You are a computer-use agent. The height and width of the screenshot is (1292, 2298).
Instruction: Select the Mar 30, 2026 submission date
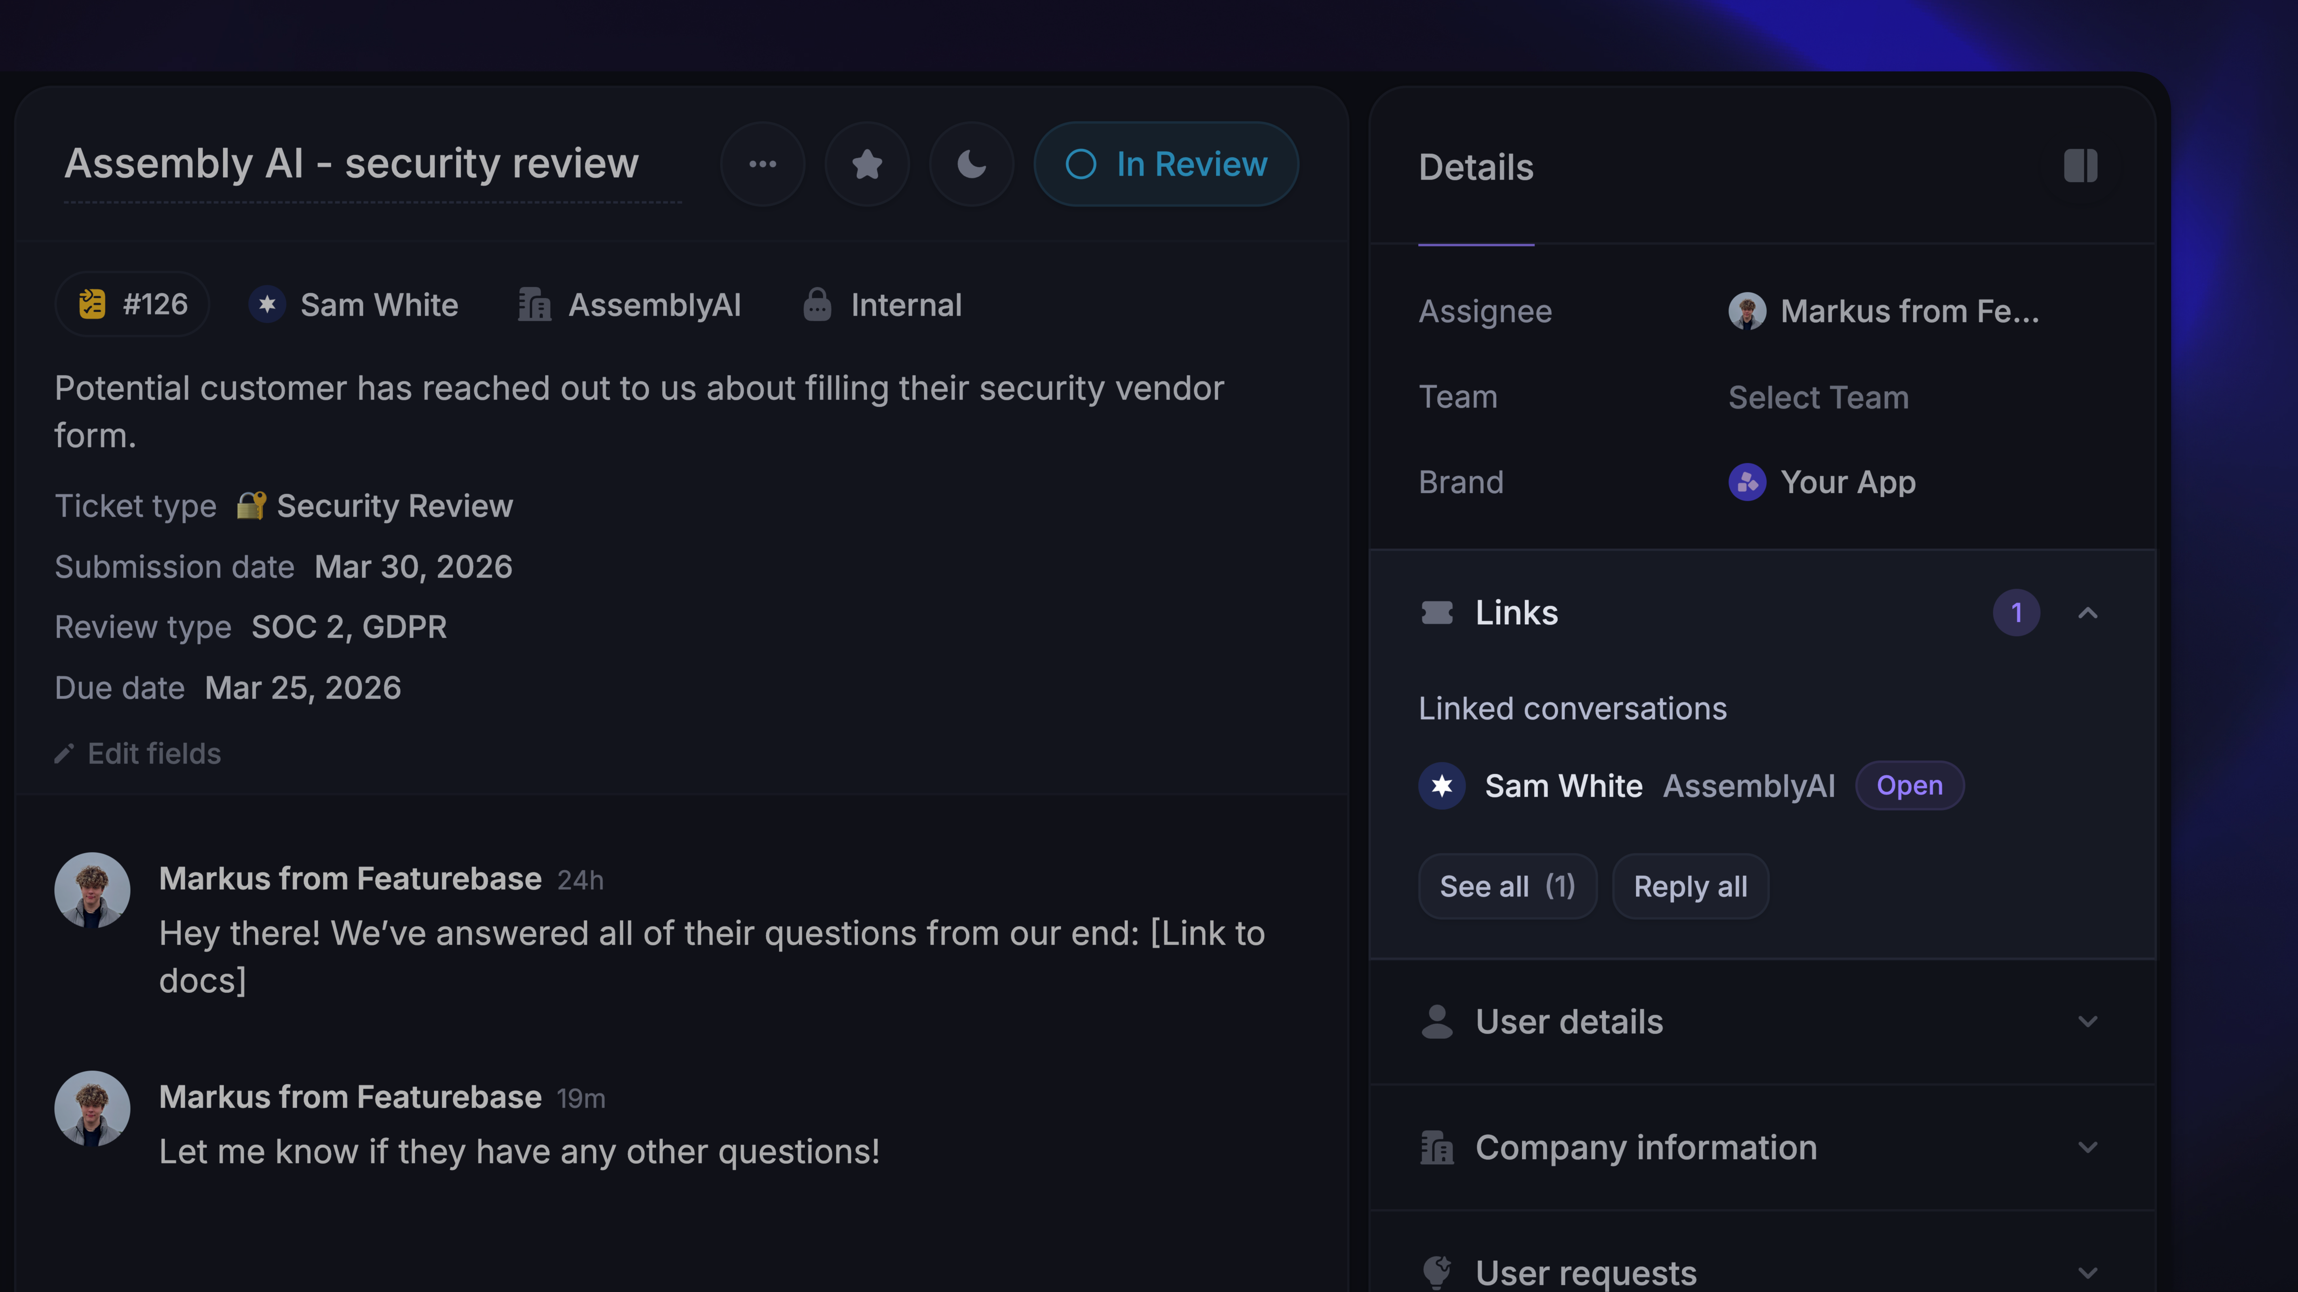coord(414,567)
